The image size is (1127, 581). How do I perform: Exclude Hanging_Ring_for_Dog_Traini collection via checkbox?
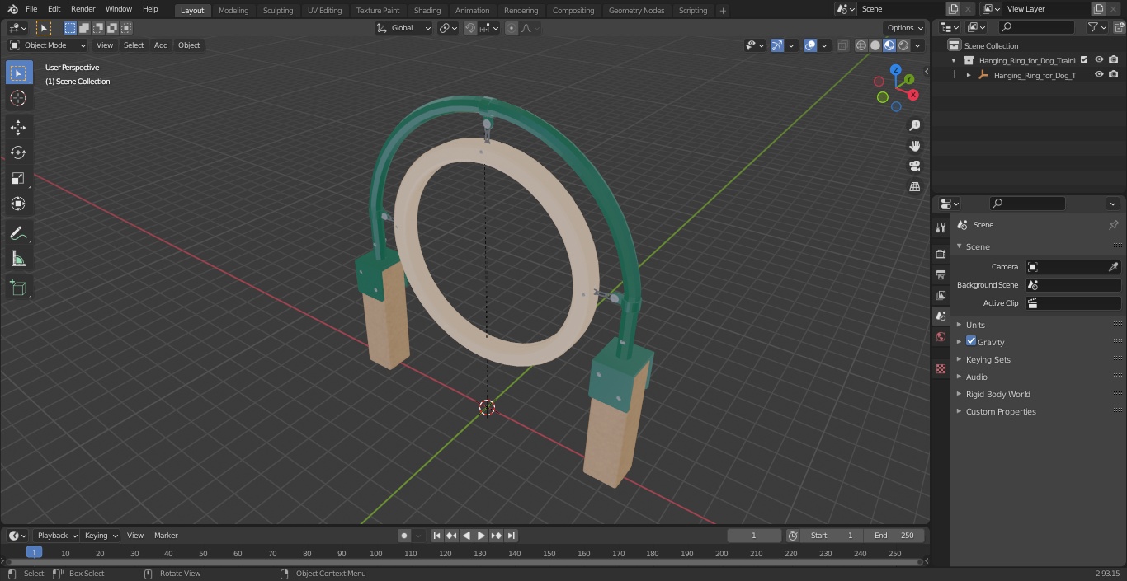click(x=1084, y=60)
